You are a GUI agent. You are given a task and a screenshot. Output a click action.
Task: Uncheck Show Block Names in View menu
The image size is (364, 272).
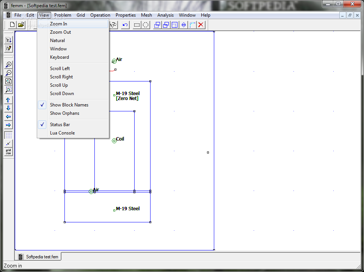pyautogui.click(x=73, y=105)
